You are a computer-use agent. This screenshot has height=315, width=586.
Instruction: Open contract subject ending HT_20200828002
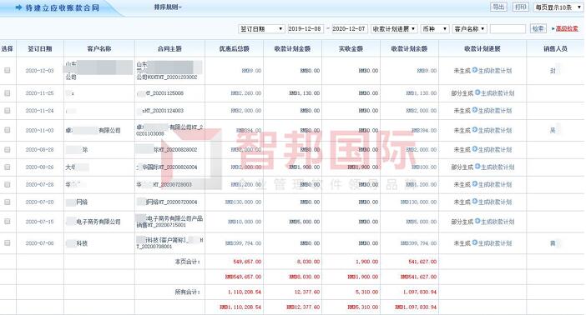(x=167, y=149)
